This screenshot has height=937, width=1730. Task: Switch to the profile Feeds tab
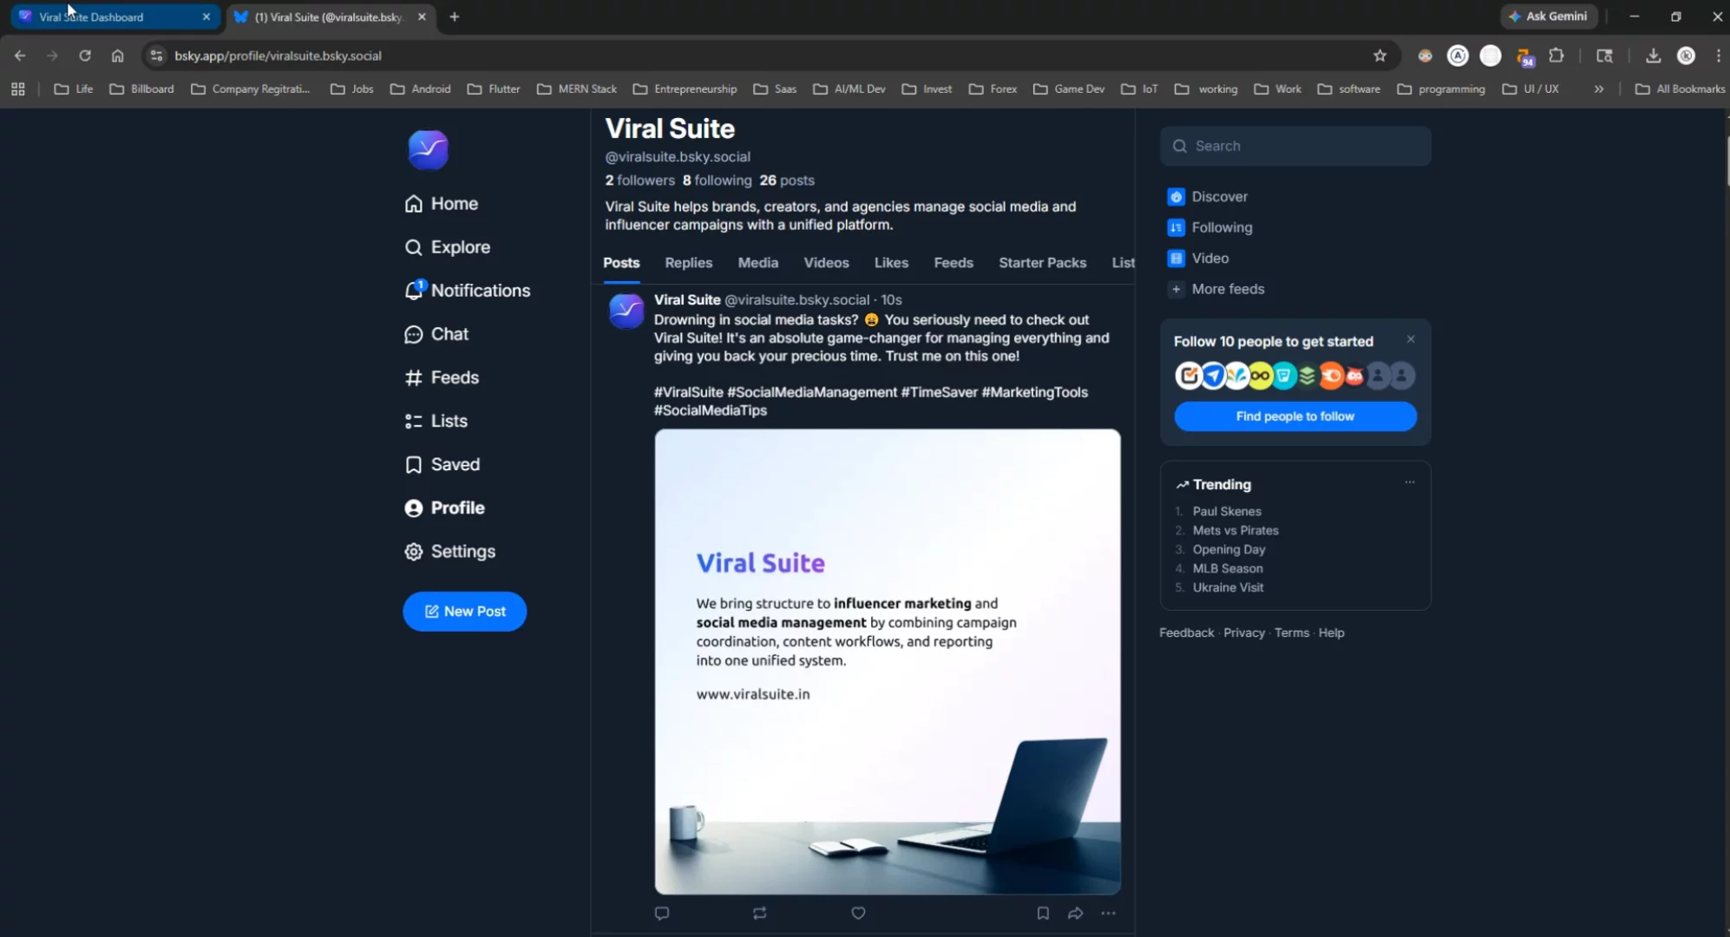tap(953, 263)
